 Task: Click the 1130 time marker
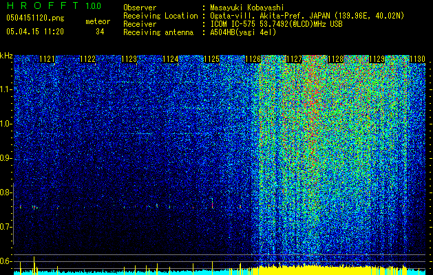pos(418,59)
